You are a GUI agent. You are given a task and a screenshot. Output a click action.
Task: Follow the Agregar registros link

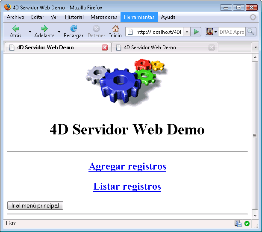pos(127,166)
